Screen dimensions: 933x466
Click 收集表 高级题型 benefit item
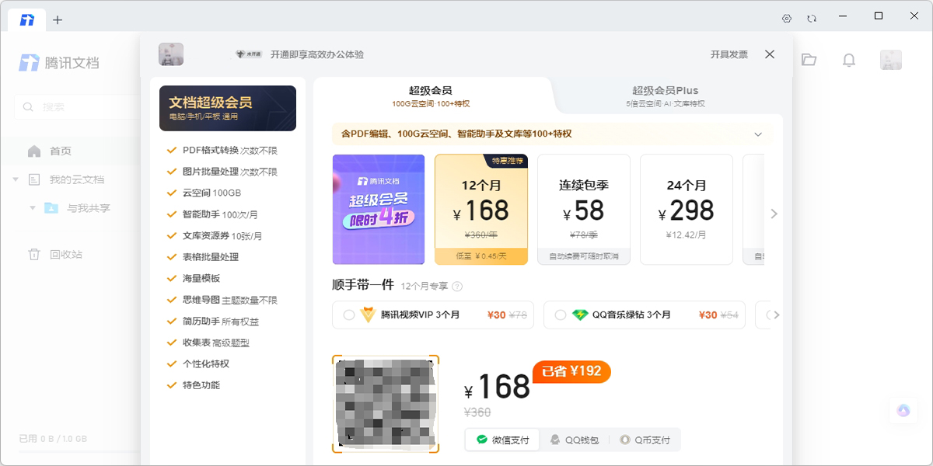point(208,343)
